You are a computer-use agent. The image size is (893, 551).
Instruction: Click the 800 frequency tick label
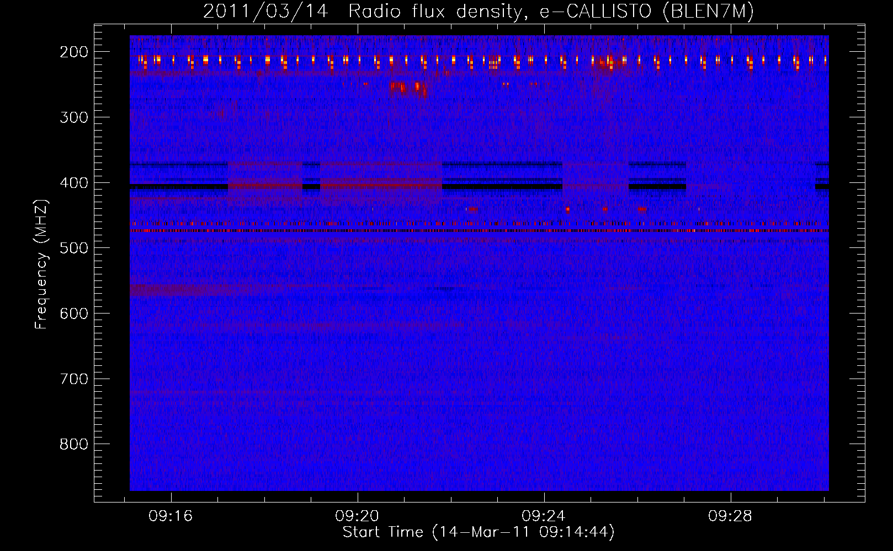(x=74, y=444)
